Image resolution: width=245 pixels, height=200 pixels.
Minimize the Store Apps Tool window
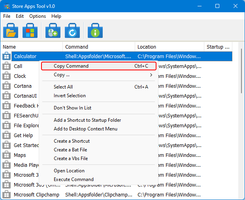coord(200,6)
